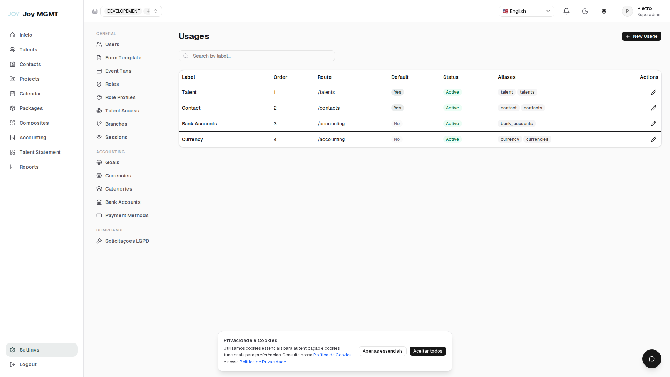Image resolution: width=670 pixels, height=377 pixels.
Task: Click the /contacts route cell
Action: tap(329, 108)
